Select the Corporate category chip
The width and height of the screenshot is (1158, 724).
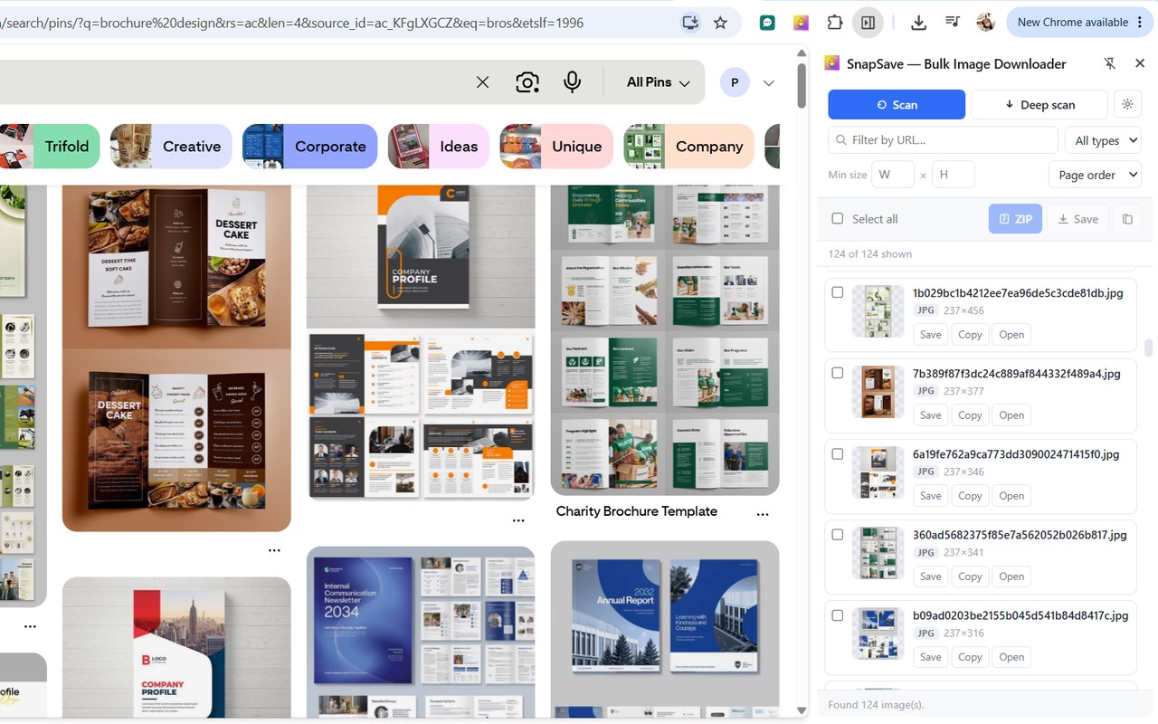pos(310,147)
